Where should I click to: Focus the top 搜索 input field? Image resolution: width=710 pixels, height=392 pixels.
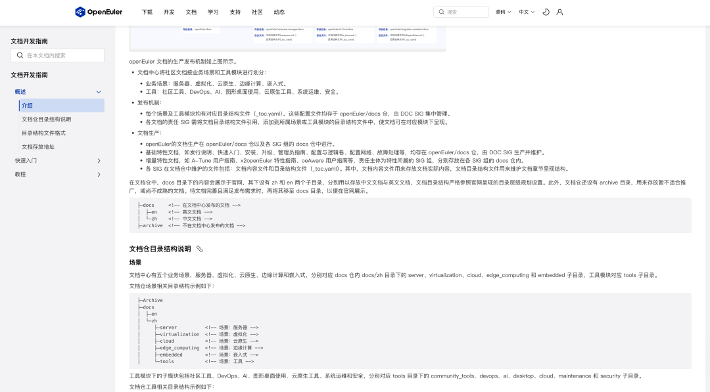(x=461, y=12)
